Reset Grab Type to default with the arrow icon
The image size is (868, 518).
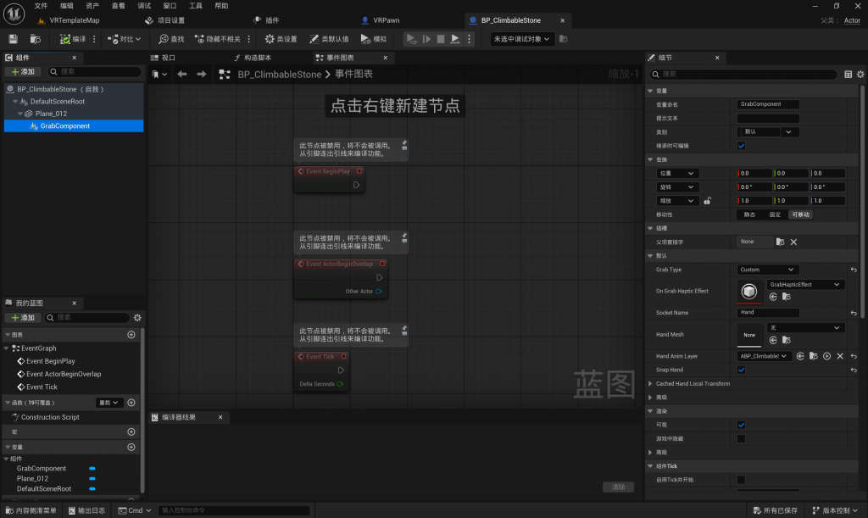click(x=854, y=270)
